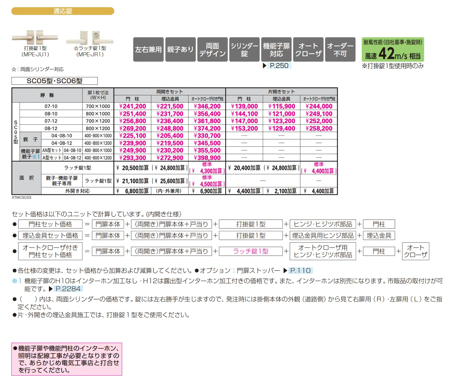Image resolution: width=449 pixels, height=387 pixels.
Task: Click the 片開きセット column header
Action: (281, 92)
